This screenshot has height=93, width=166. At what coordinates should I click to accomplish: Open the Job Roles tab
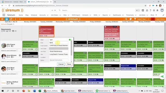[x=142, y=15]
